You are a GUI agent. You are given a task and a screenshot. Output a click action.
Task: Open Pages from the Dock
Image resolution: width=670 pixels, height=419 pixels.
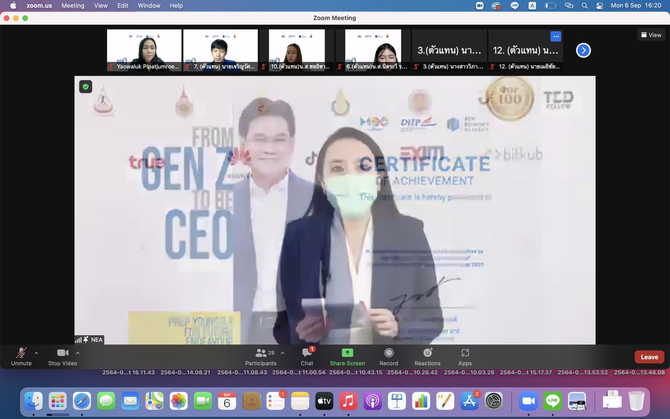pyautogui.click(x=445, y=401)
